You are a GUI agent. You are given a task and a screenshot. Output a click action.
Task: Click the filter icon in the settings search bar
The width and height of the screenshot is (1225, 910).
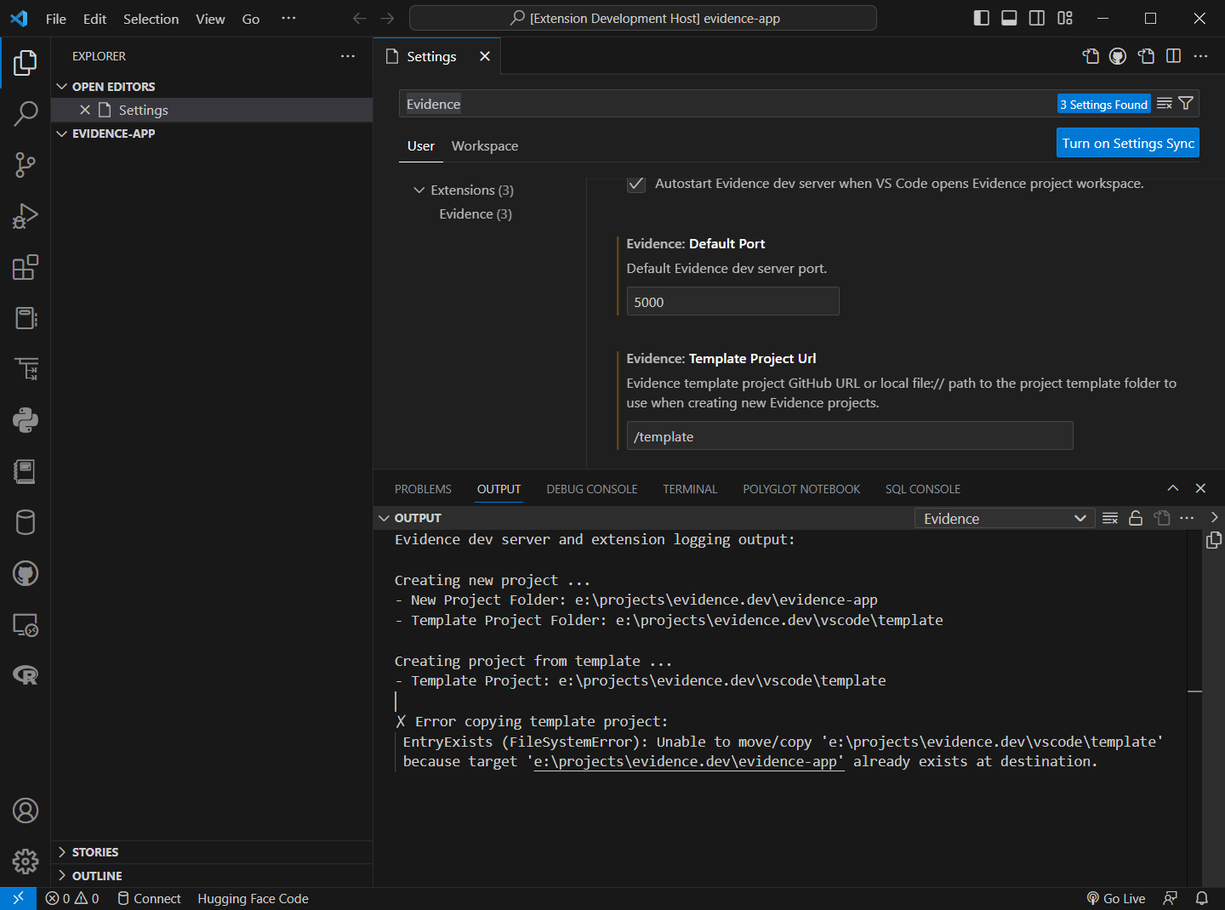click(x=1186, y=103)
